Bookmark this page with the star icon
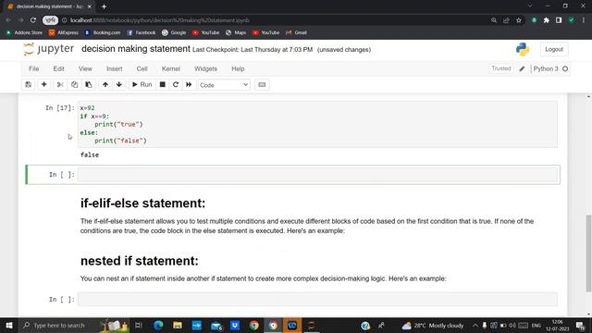 coord(519,20)
